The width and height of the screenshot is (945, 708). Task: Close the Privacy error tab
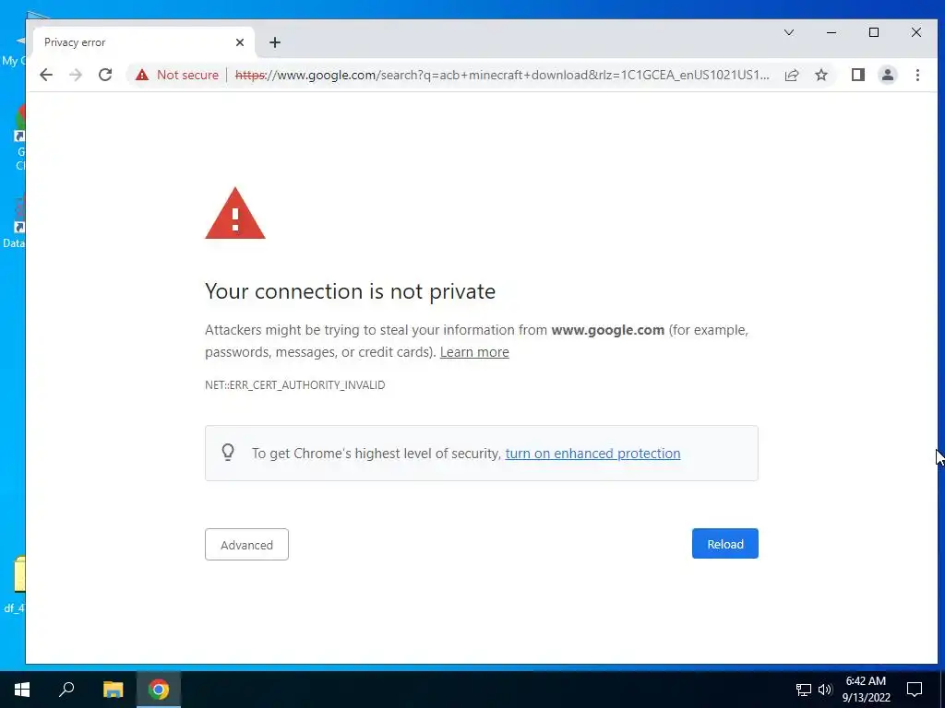pos(240,42)
